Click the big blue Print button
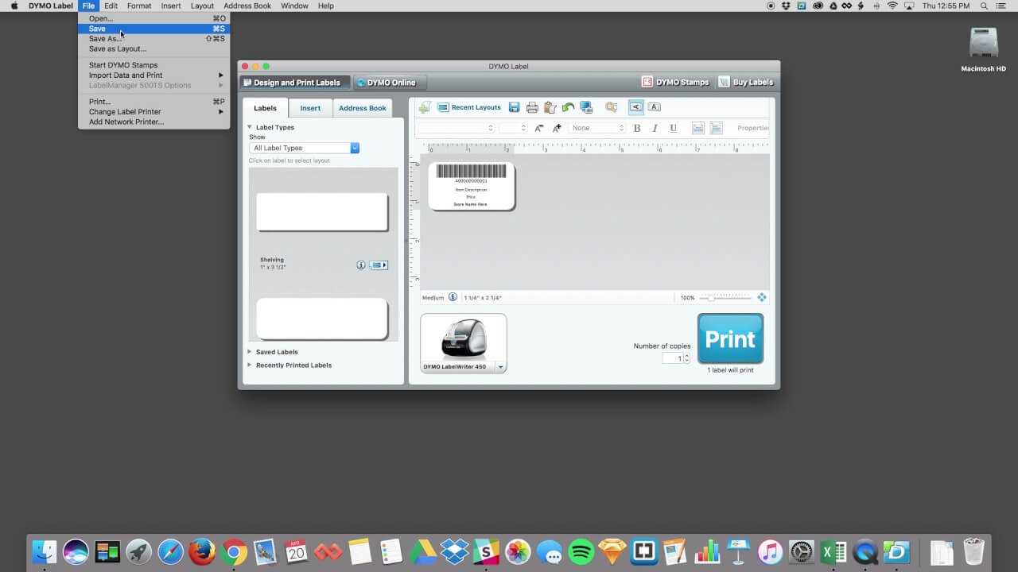 click(730, 338)
